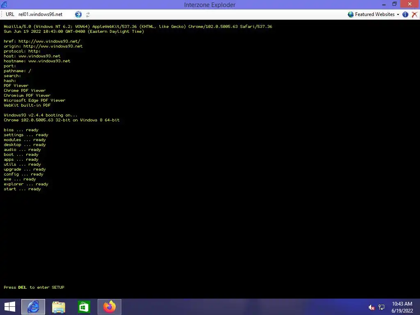Screen dimensions: 420x315
Task: Click the red X icon in toolbar
Action: coord(414,14)
